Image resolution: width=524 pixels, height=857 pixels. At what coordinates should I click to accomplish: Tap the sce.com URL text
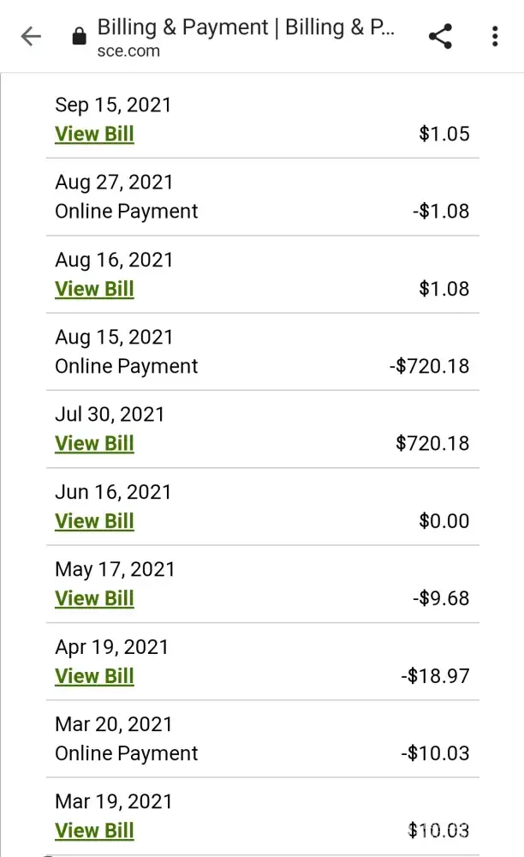pyautogui.click(x=128, y=51)
